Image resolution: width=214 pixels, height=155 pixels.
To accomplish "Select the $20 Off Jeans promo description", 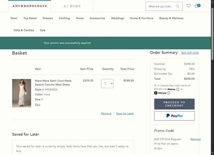I will [x=168, y=144].
